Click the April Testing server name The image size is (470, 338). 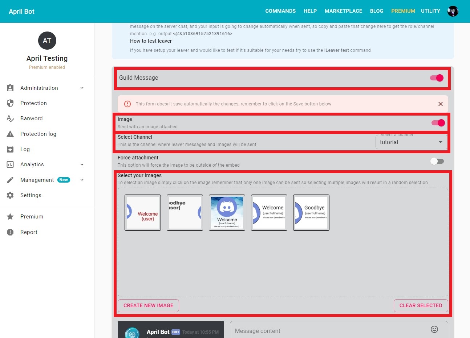click(x=47, y=58)
